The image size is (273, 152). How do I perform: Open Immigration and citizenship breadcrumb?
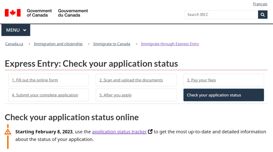(58, 44)
